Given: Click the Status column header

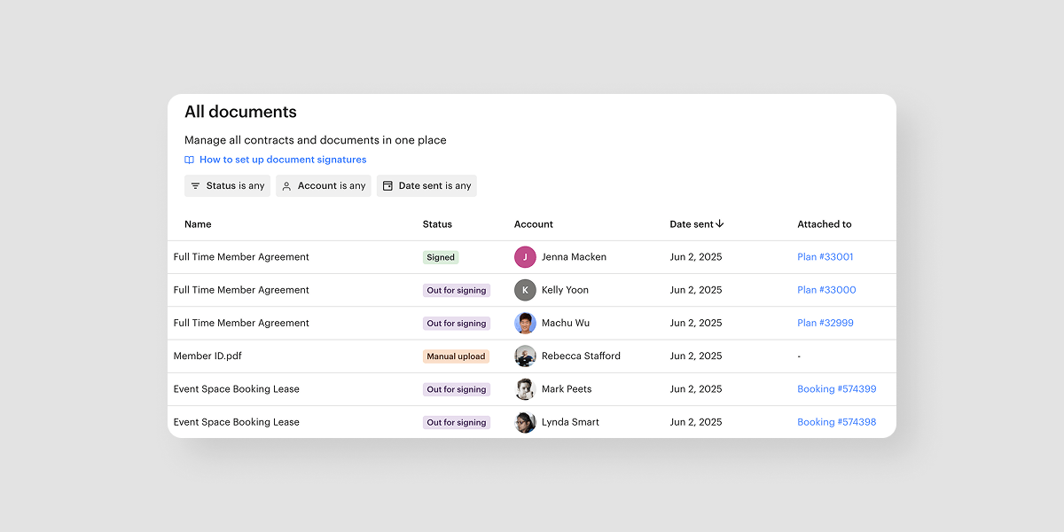Looking at the screenshot, I should click(437, 224).
